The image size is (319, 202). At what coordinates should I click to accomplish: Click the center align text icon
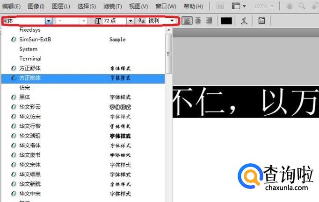pyautogui.click(x=198, y=21)
